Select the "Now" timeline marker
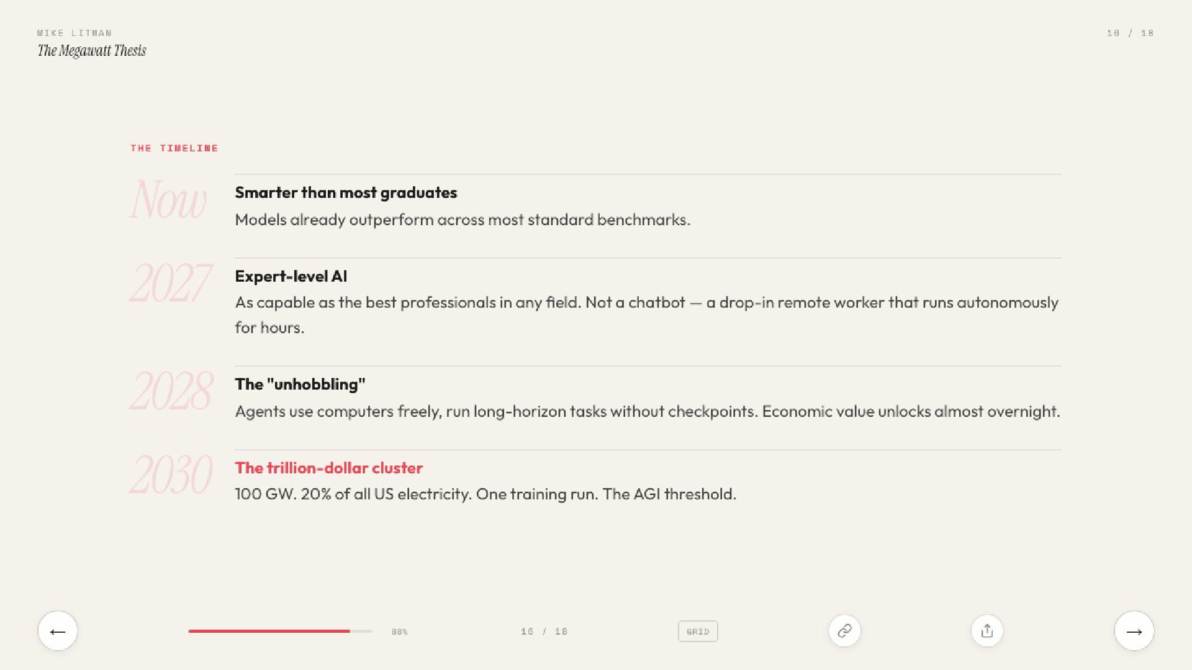Image resolution: width=1192 pixels, height=670 pixels. point(168,200)
